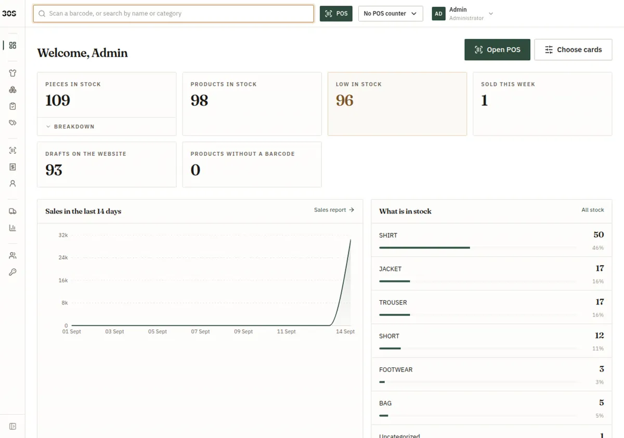
Task: Click the POS button in the top bar
Action: [x=336, y=14]
